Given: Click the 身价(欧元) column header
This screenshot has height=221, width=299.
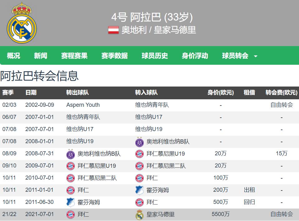Looking at the screenshot, I should click(x=221, y=92).
